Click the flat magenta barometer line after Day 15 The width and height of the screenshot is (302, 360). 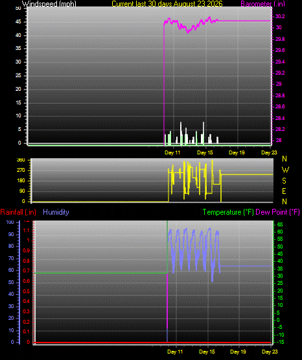pos(244,21)
